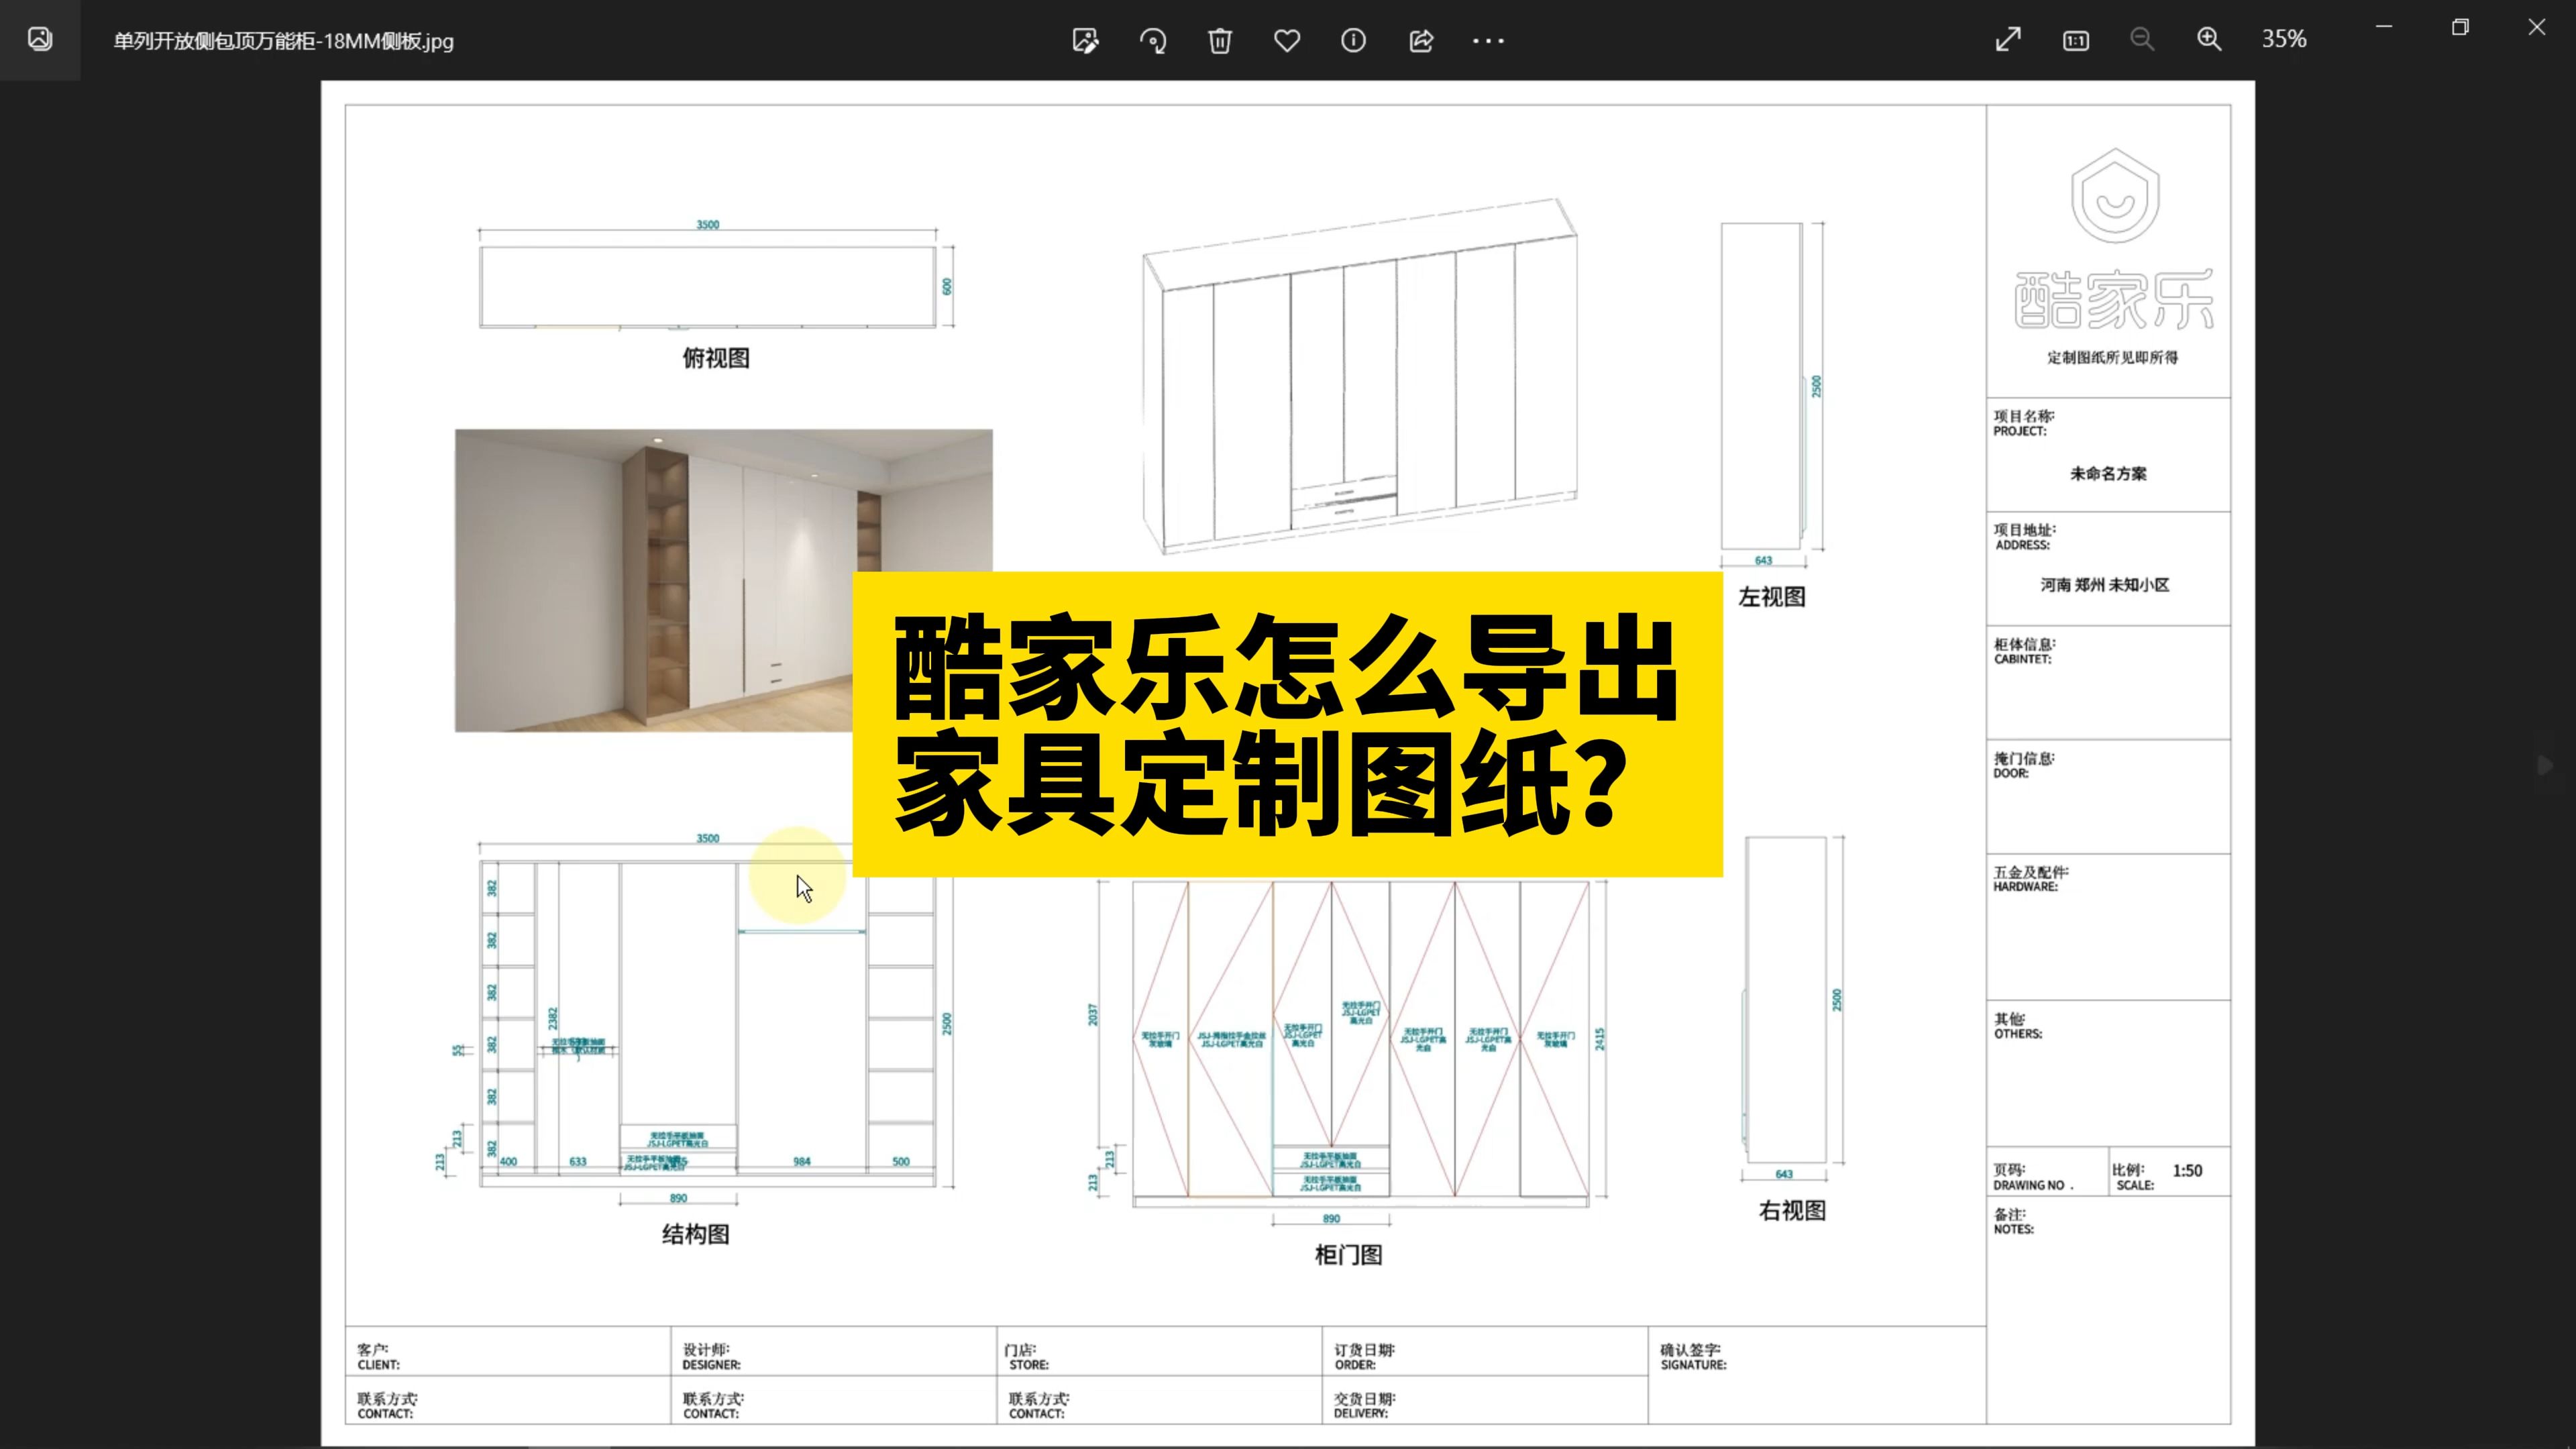This screenshot has height=1449, width=2576.
Task: Minimize the Photos window
Action: 2384,27
